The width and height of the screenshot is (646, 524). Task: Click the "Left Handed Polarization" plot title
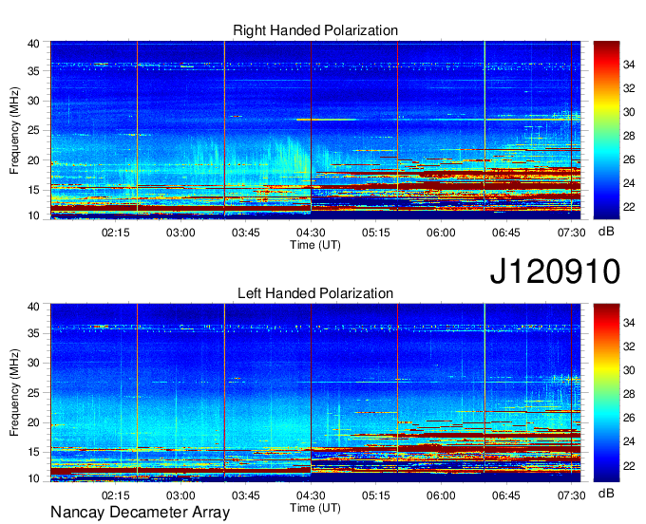coord(315,293)
